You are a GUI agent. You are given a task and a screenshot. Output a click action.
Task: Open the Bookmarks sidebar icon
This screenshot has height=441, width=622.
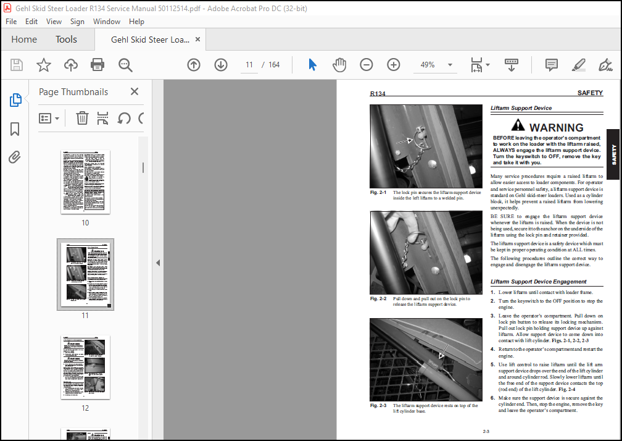(15, 129)
